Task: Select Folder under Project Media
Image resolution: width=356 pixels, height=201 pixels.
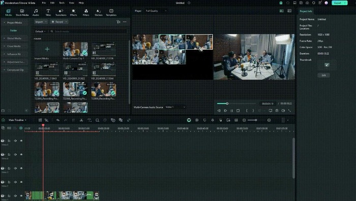Action: click(x=14, y=30)
